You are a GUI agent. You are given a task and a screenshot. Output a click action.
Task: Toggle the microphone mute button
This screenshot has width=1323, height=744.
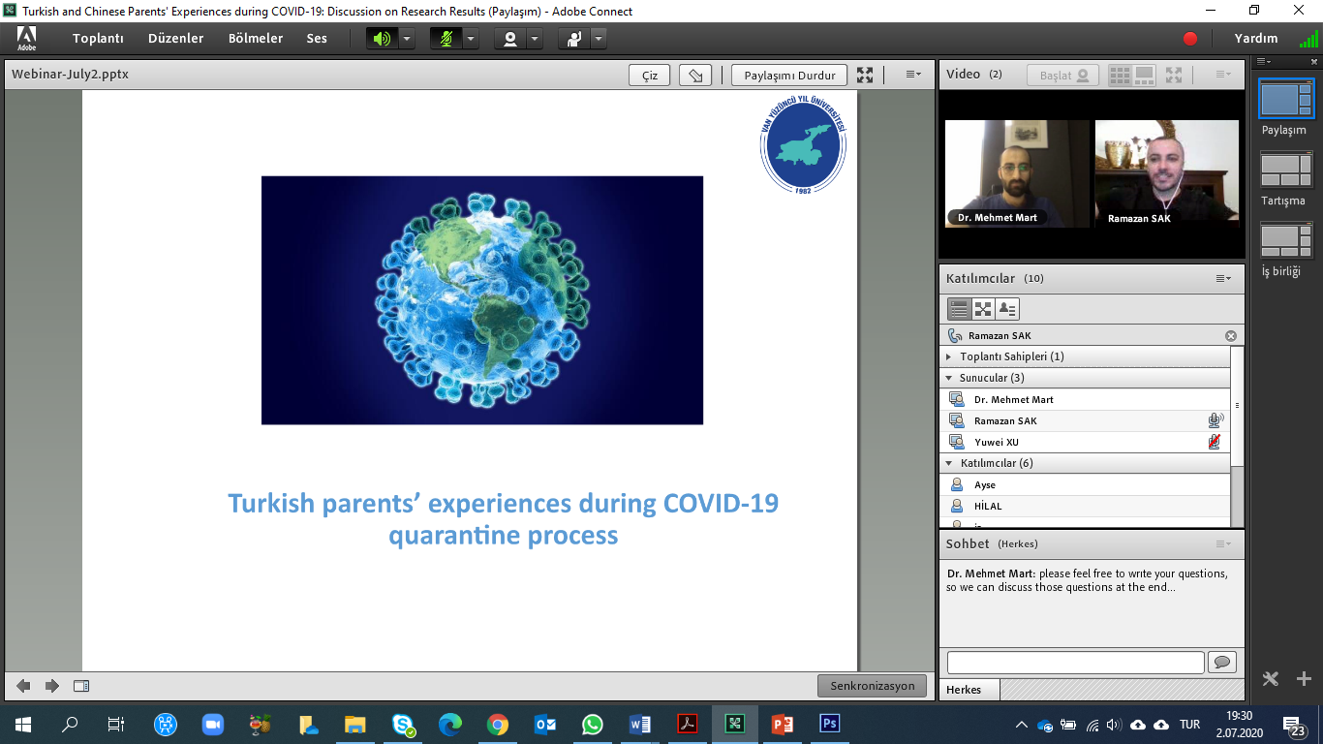446,39
